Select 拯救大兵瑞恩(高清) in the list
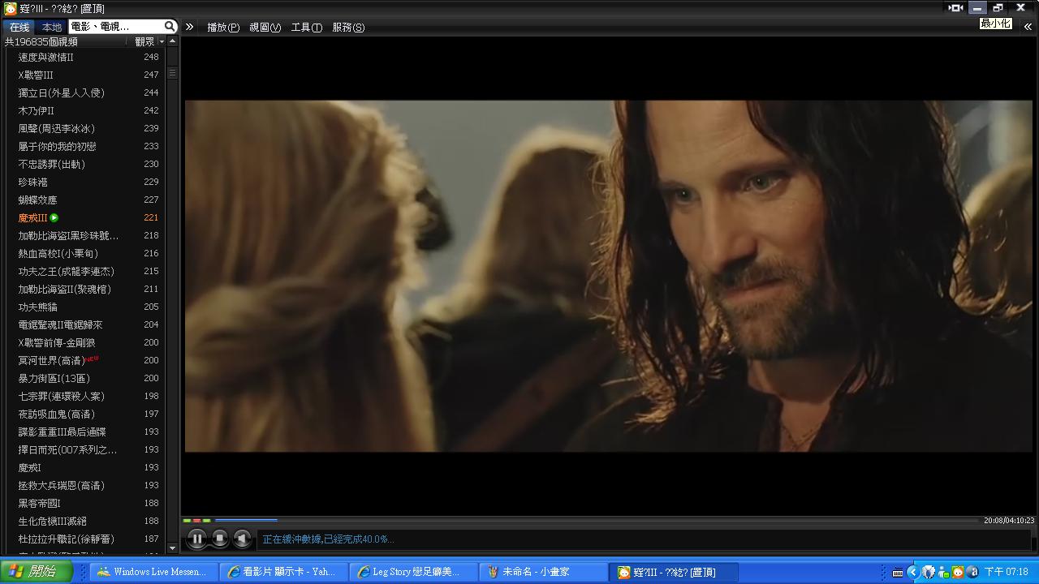 click(x=62, y=486)
